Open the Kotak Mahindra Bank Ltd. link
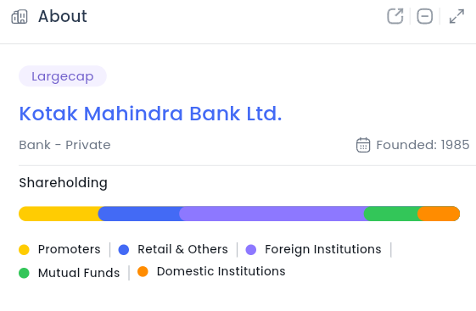This screenshot has height=311, width=476. coord(150,114)
